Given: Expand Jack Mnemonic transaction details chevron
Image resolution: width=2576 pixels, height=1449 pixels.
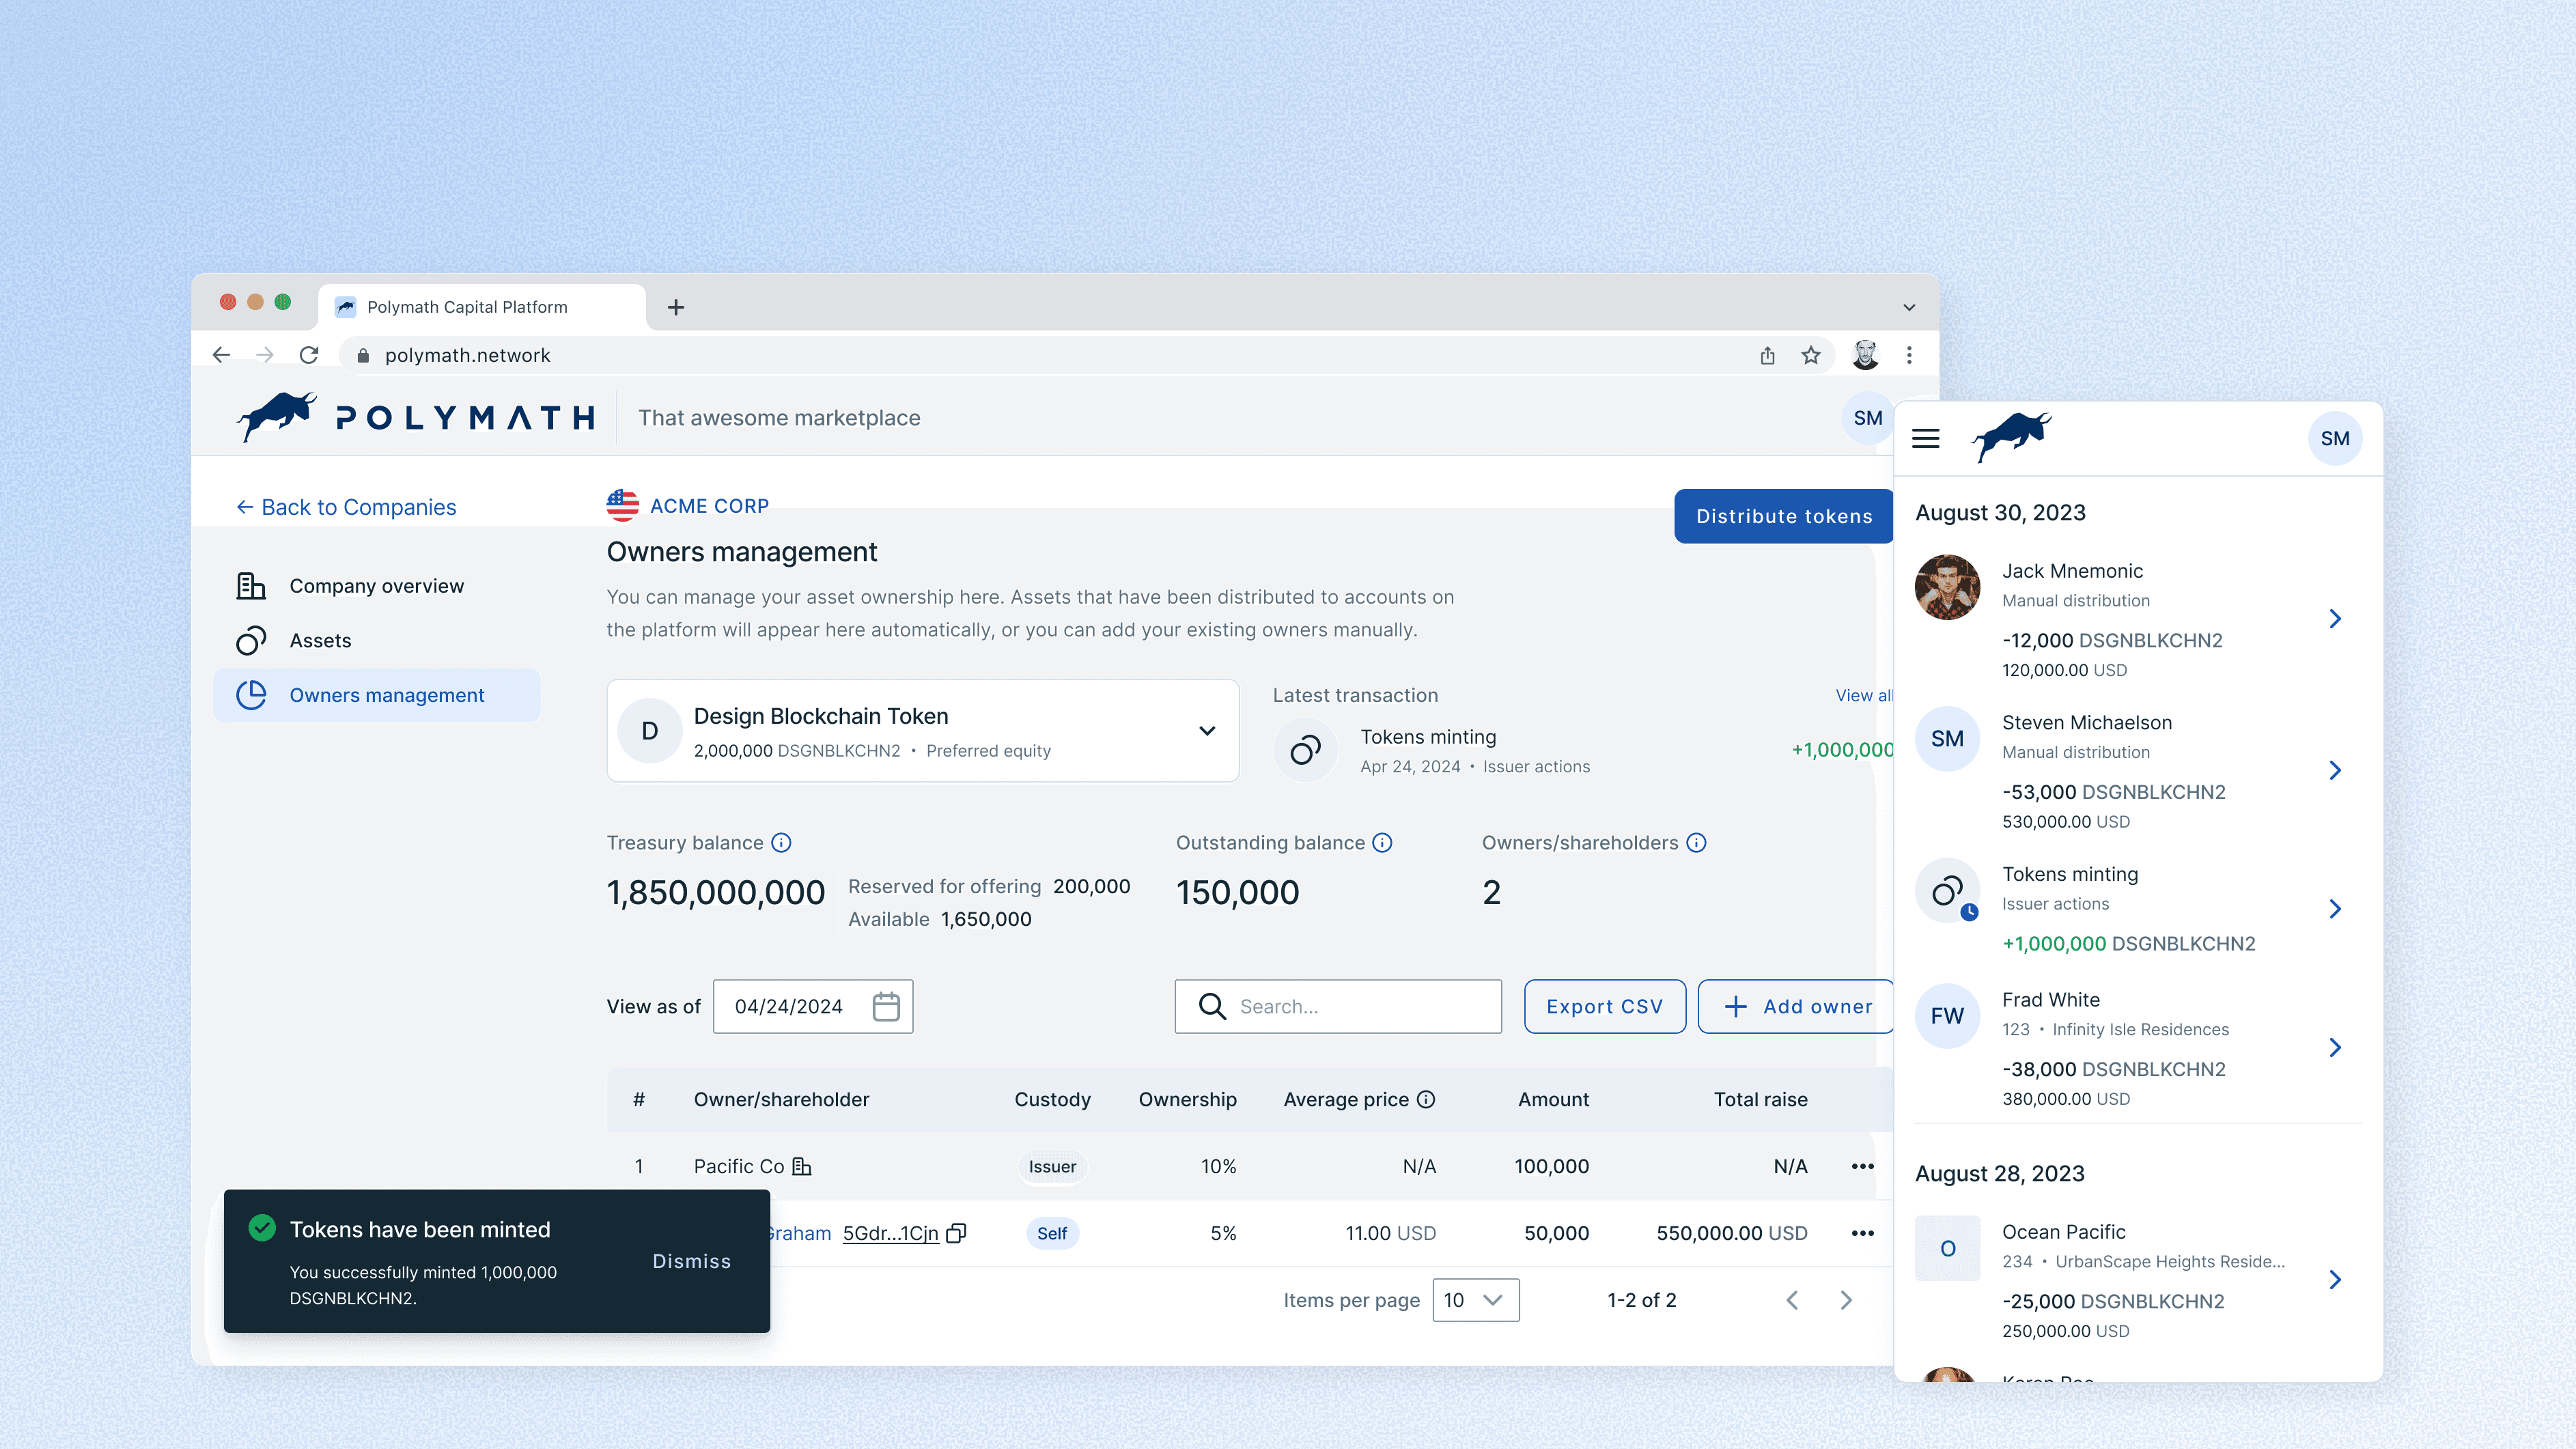Looking at the screenshot, I should [2334, 619].
